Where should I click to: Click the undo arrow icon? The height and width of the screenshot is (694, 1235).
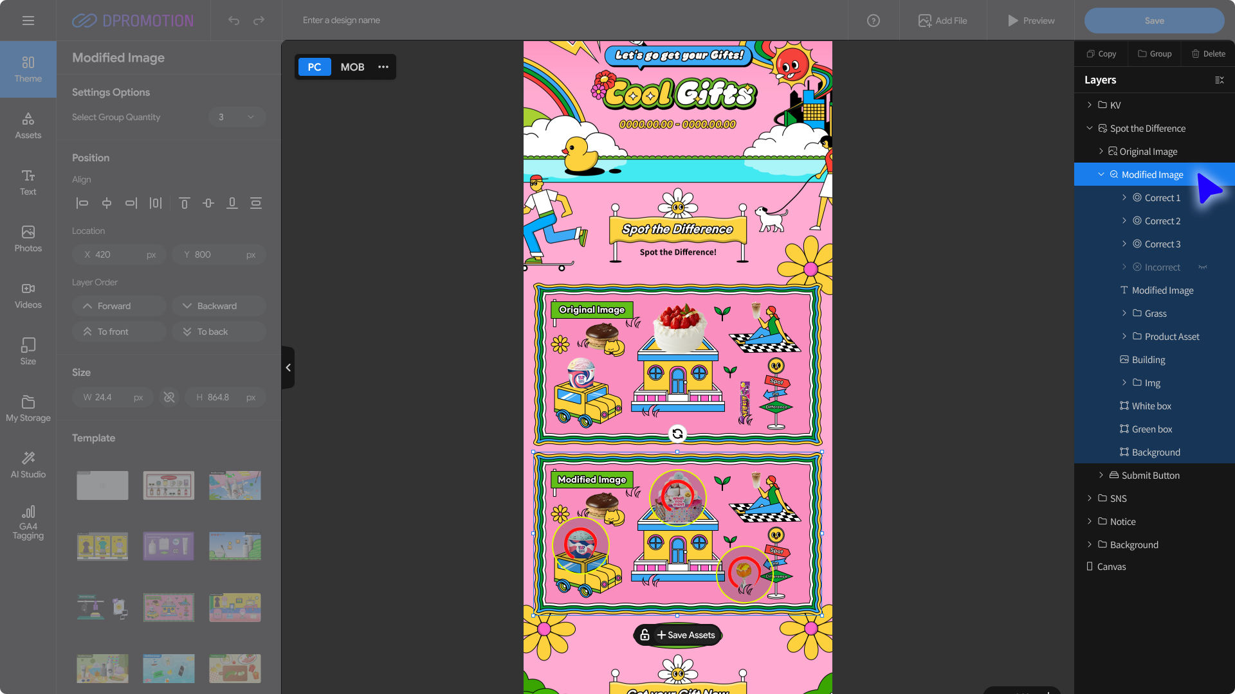click(x=233, y=21)
